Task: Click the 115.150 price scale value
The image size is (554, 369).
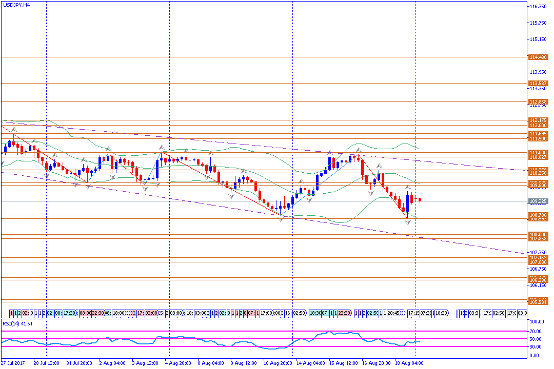Action: [x=538, y=39]
